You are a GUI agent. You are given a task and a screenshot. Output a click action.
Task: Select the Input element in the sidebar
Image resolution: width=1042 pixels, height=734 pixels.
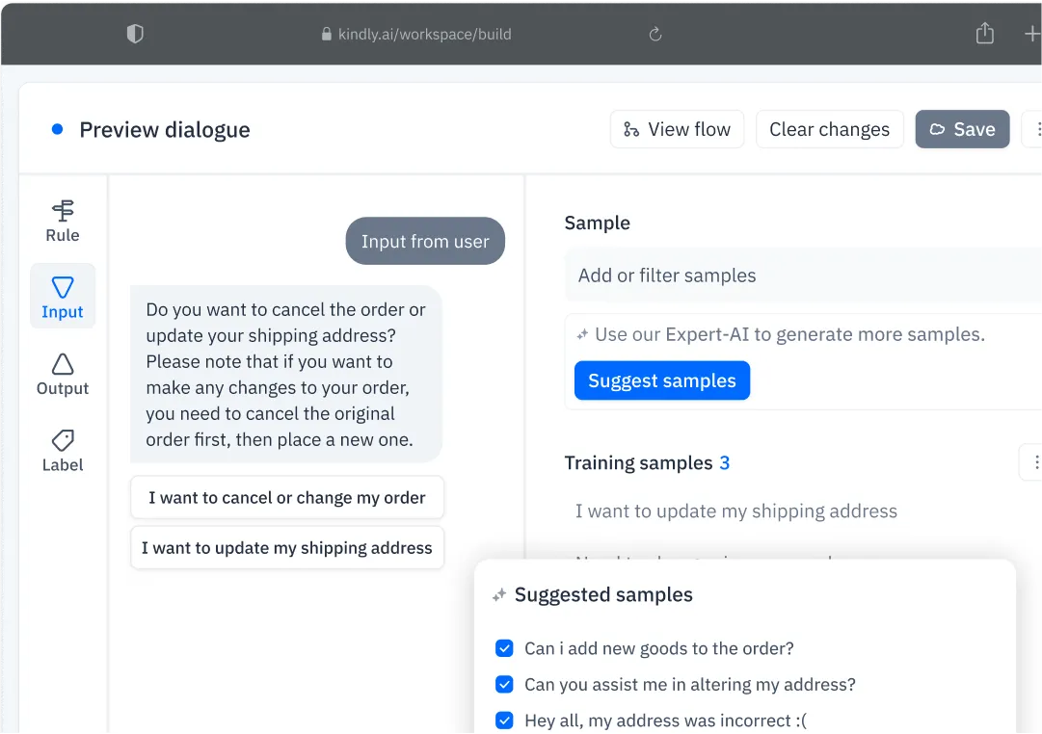coord(62,296)
